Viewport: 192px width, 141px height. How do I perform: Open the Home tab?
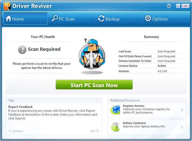[x=25, y=19]
